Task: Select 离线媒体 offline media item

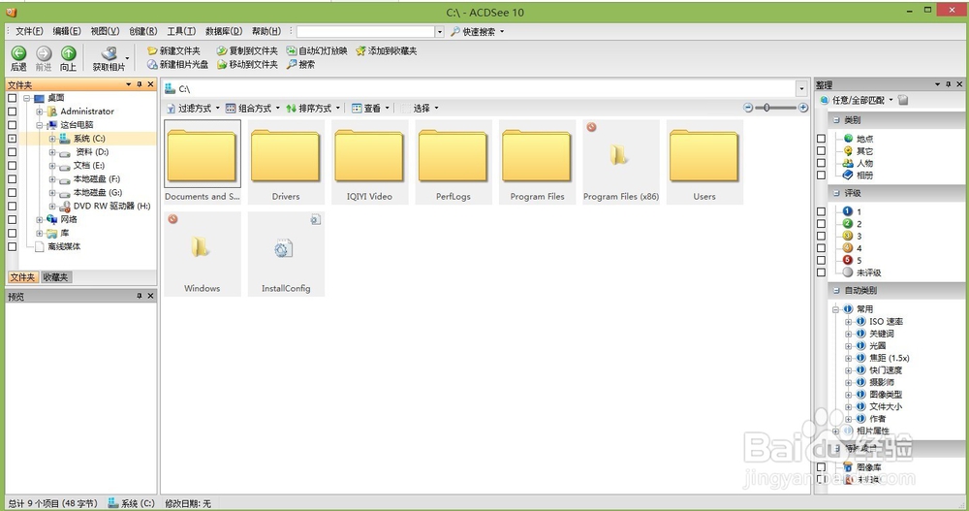Action: 64,247
